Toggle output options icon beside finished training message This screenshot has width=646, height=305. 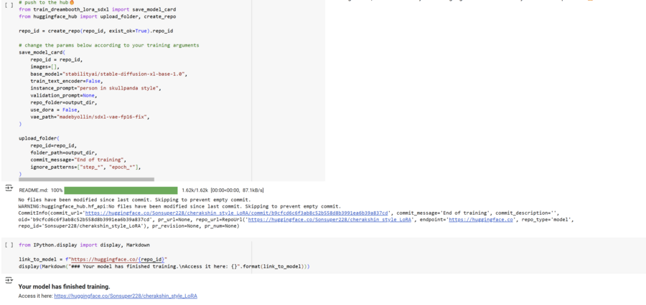pyautogui.click(x=9, y=280)
